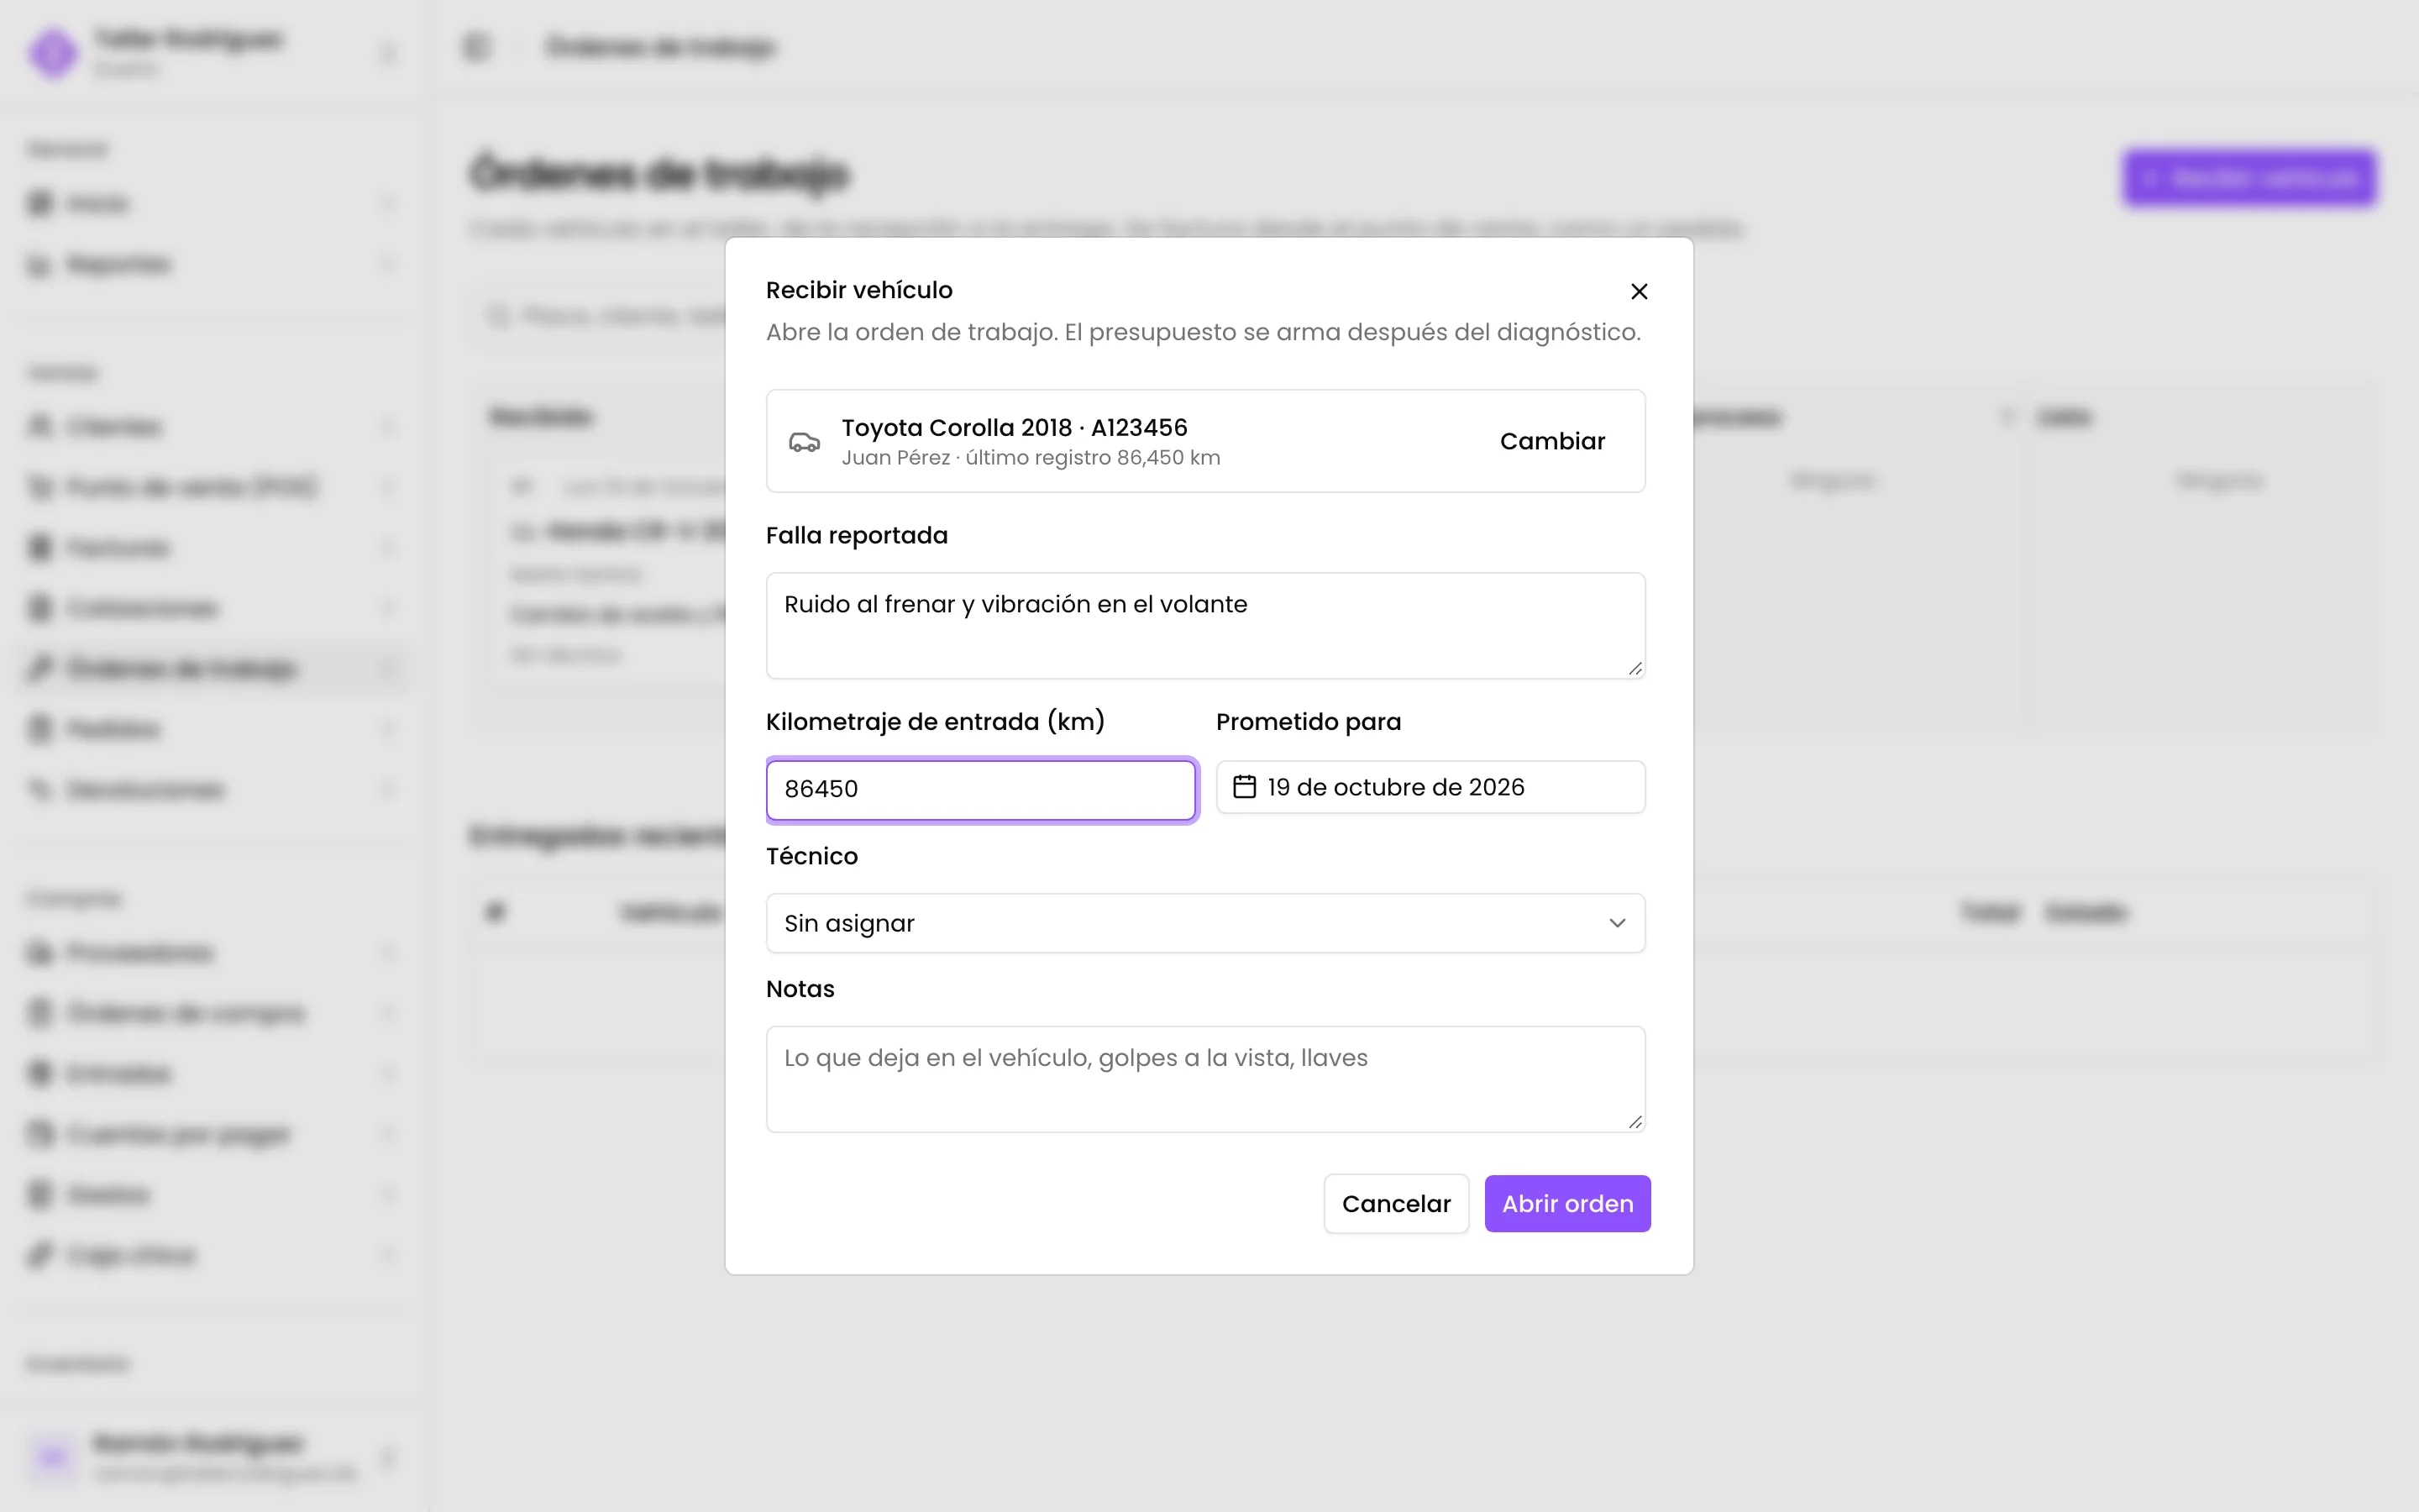Cancel the work order dialog
Viewport: 2419px width, 1512px height.
(x=1395, y=1204)
